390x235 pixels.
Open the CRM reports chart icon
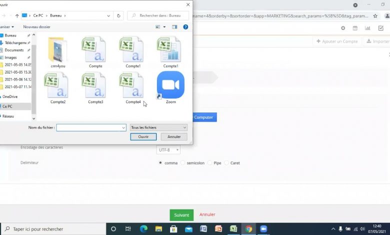tap(367, 28)
